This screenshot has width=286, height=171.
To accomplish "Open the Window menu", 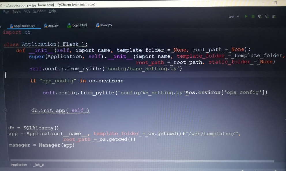I will [x=39, y=11].
